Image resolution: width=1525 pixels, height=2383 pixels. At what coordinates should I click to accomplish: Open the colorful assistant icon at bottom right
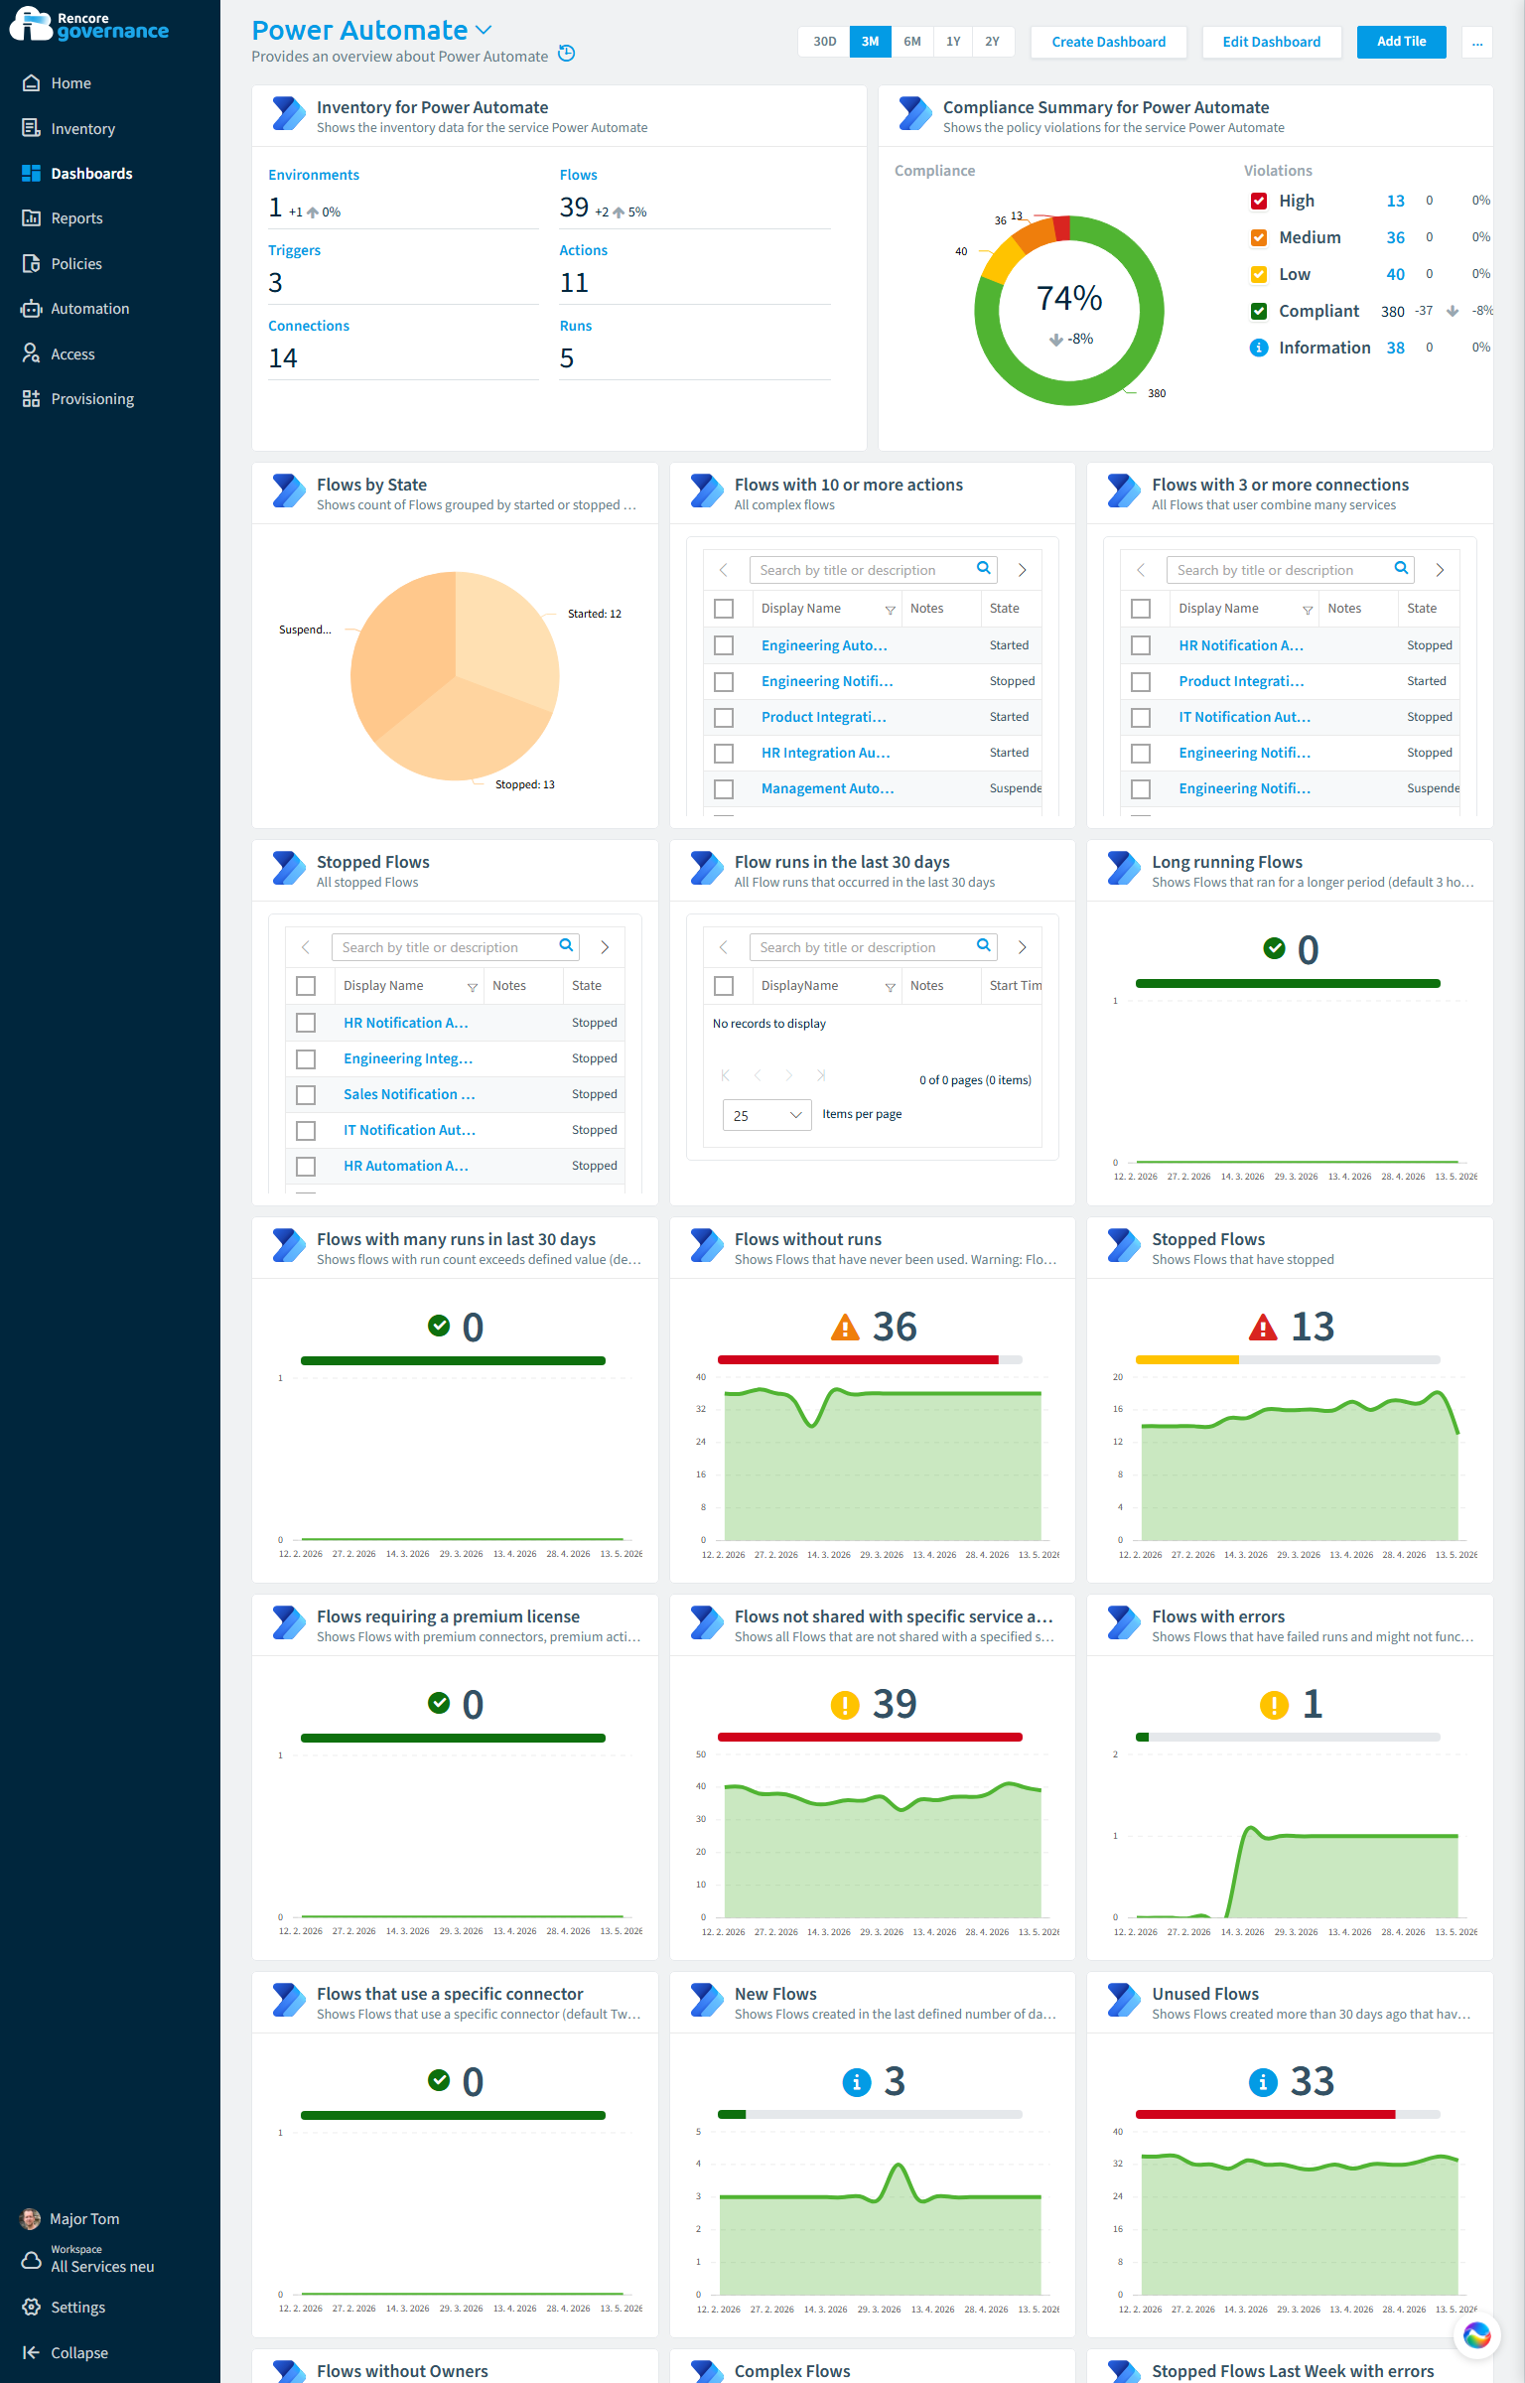coord(1476,2334)
